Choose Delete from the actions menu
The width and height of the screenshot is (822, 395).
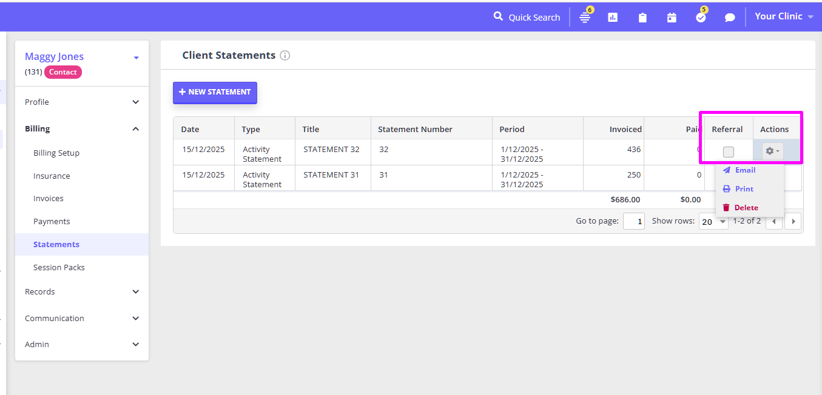click(746, 208)
